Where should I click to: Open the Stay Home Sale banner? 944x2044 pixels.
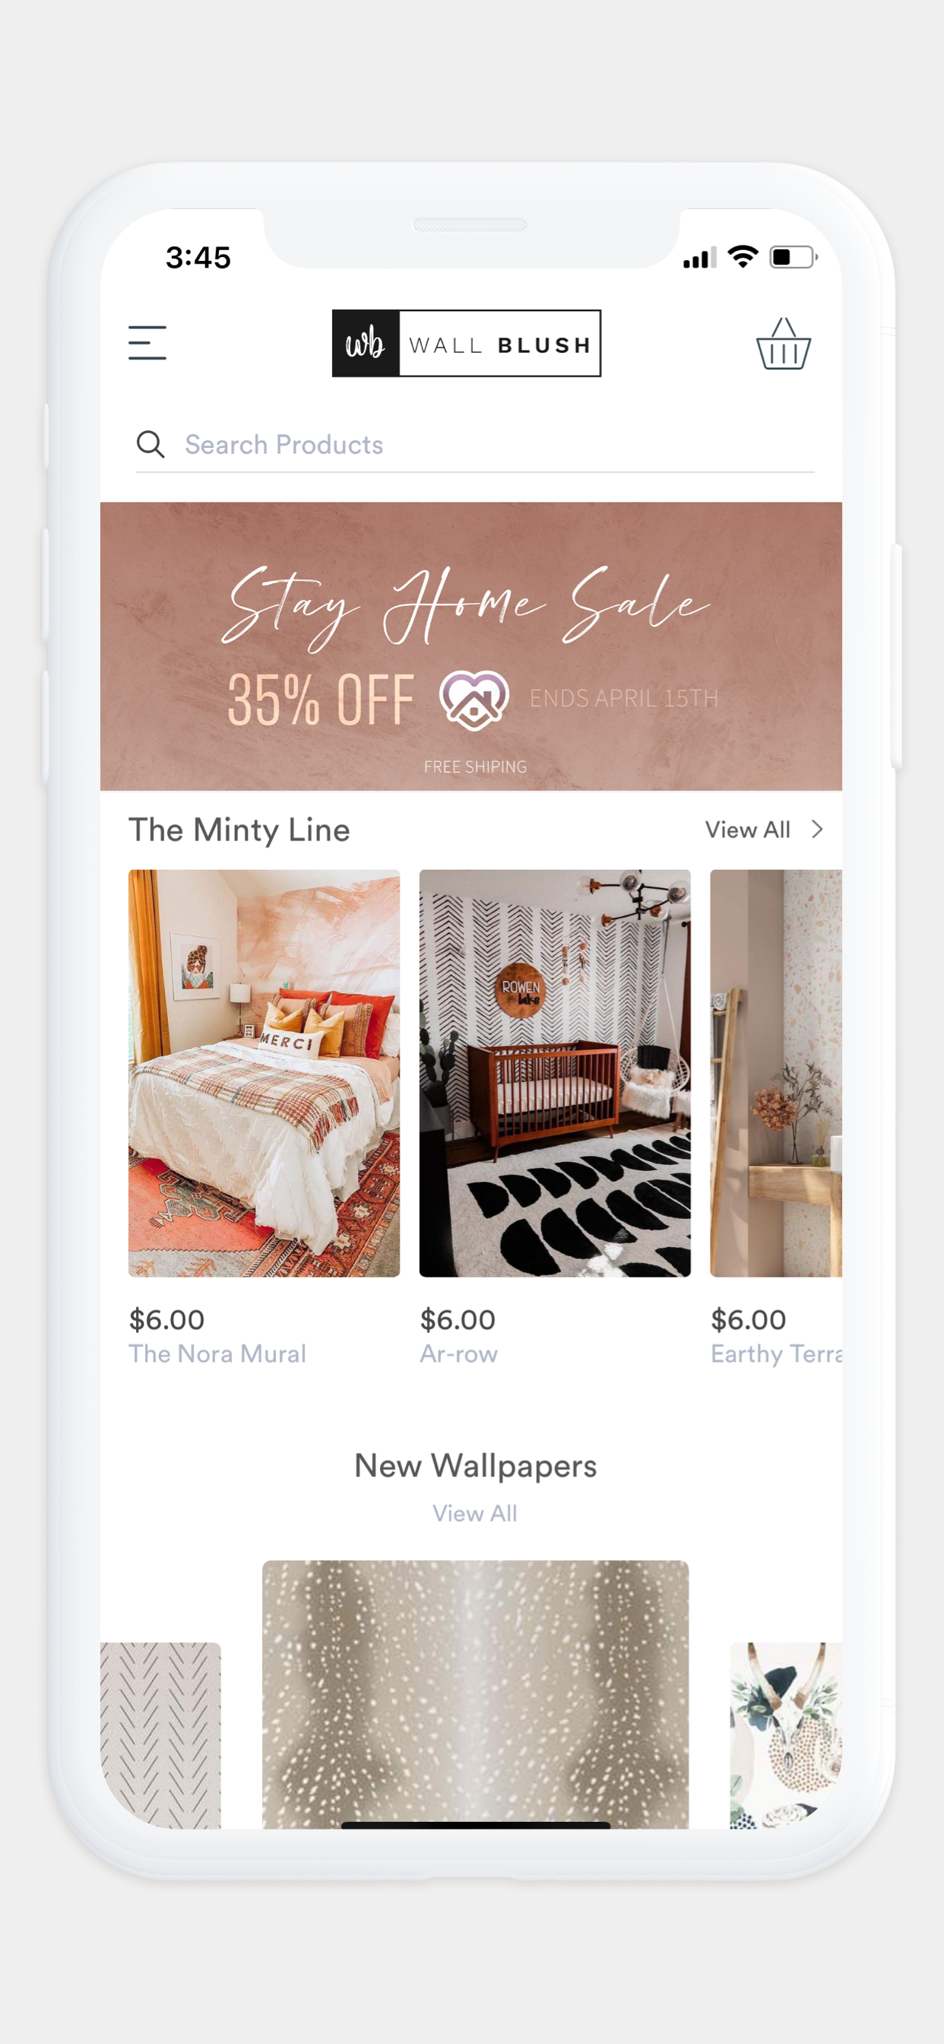tap(471, 646)
